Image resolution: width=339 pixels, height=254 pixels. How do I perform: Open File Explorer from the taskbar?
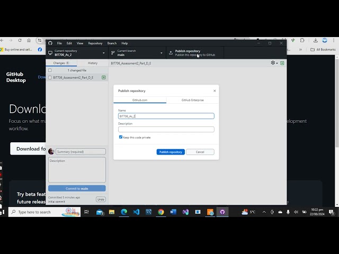[x=112, y=212]
